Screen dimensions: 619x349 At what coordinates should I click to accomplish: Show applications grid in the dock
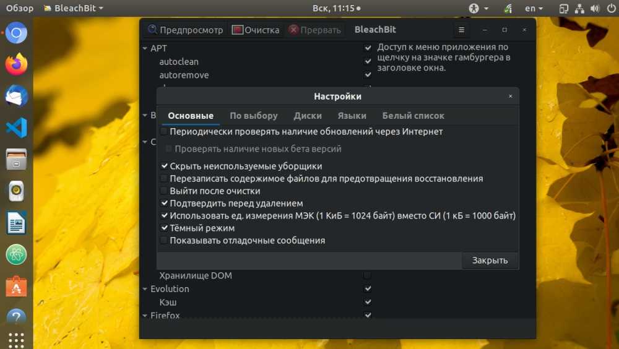[x=16, y=340]
